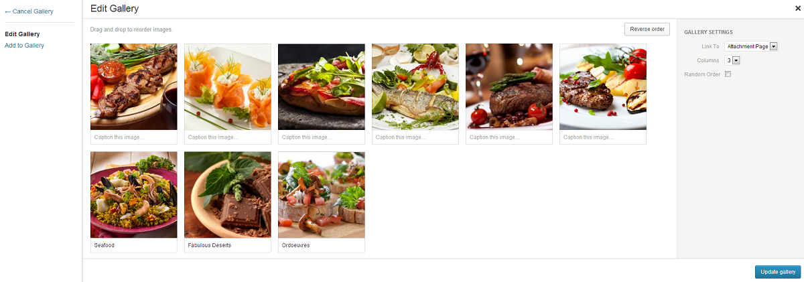This screenshot has height=282, width=804.
Task: Enable the Random Order checkbox
Action: [x=728, y=74]
